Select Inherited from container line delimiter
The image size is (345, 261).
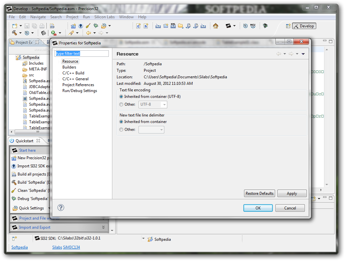coord(121,122)
